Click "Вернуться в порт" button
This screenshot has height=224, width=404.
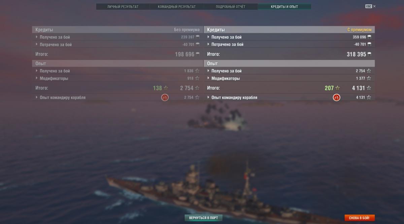tap(203, 218)
